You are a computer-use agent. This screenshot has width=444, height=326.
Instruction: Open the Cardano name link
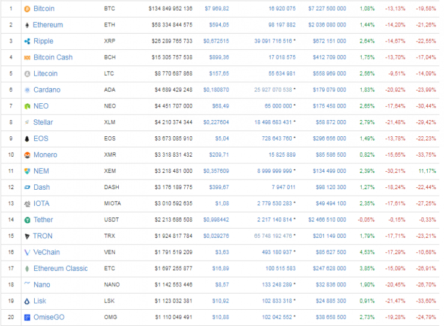[x=47, y=90]
